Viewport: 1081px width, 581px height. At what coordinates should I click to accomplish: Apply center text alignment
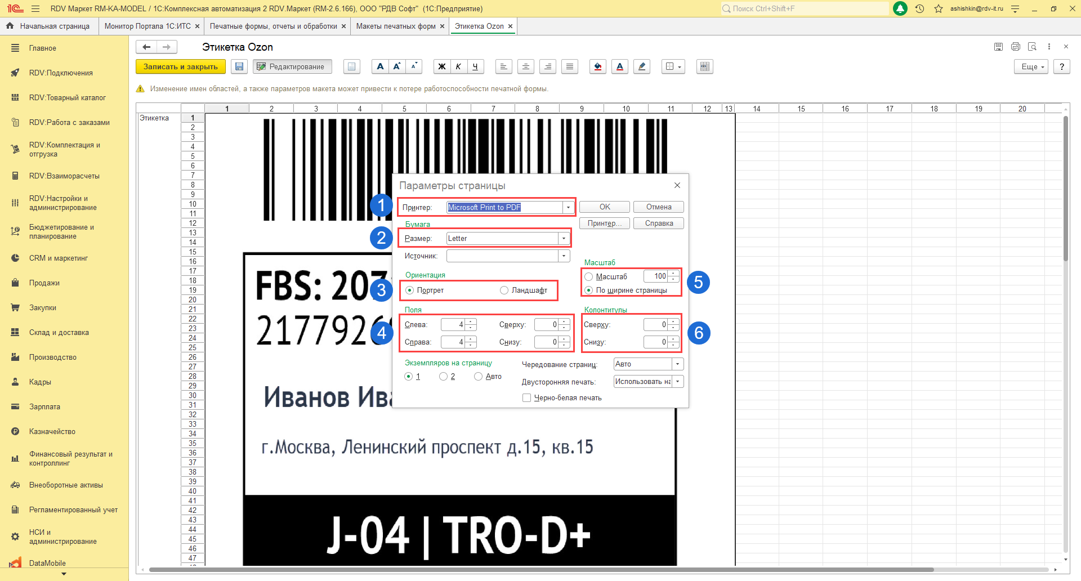[525, 66]
